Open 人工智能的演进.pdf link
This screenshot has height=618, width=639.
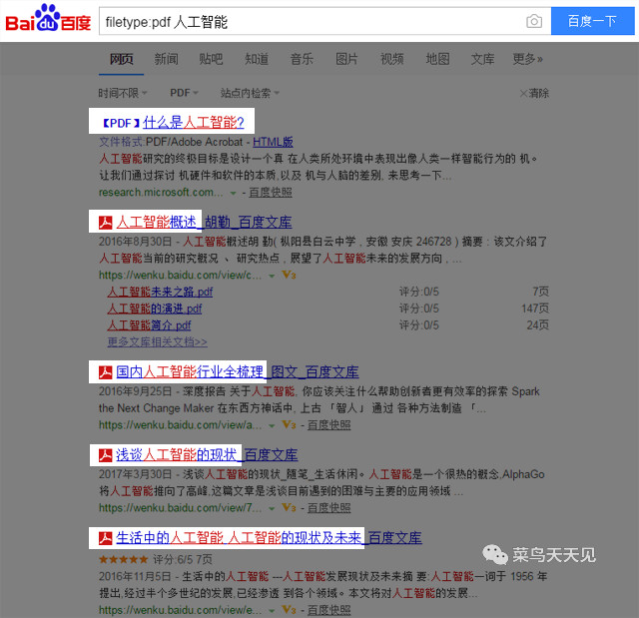155,309
